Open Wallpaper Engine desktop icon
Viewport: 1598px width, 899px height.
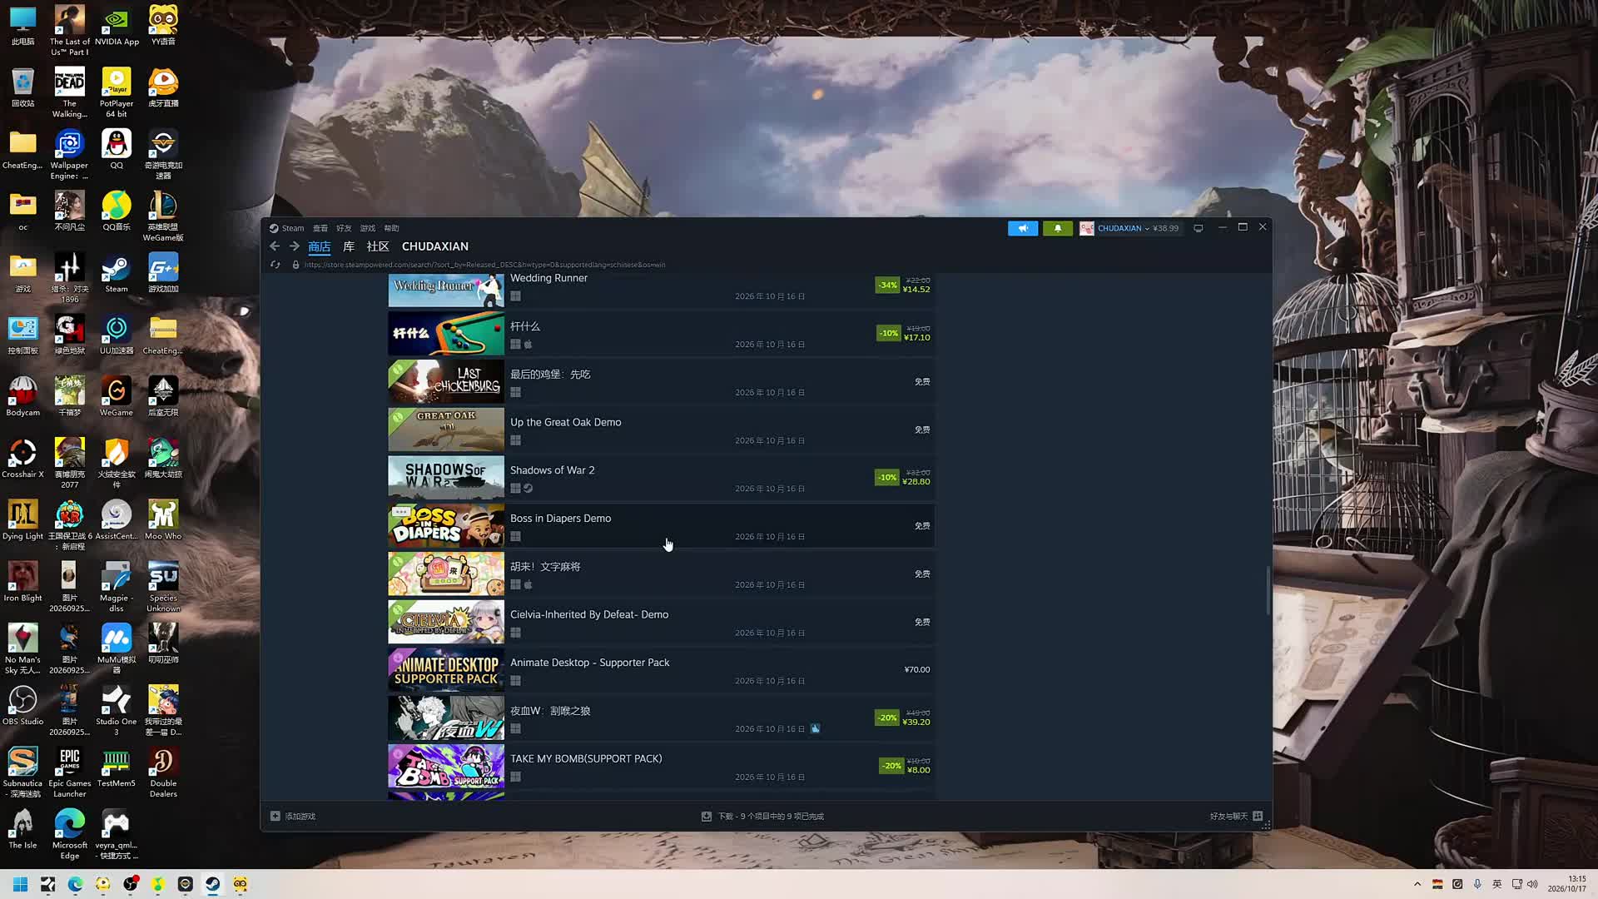click(x=69, y=154)
